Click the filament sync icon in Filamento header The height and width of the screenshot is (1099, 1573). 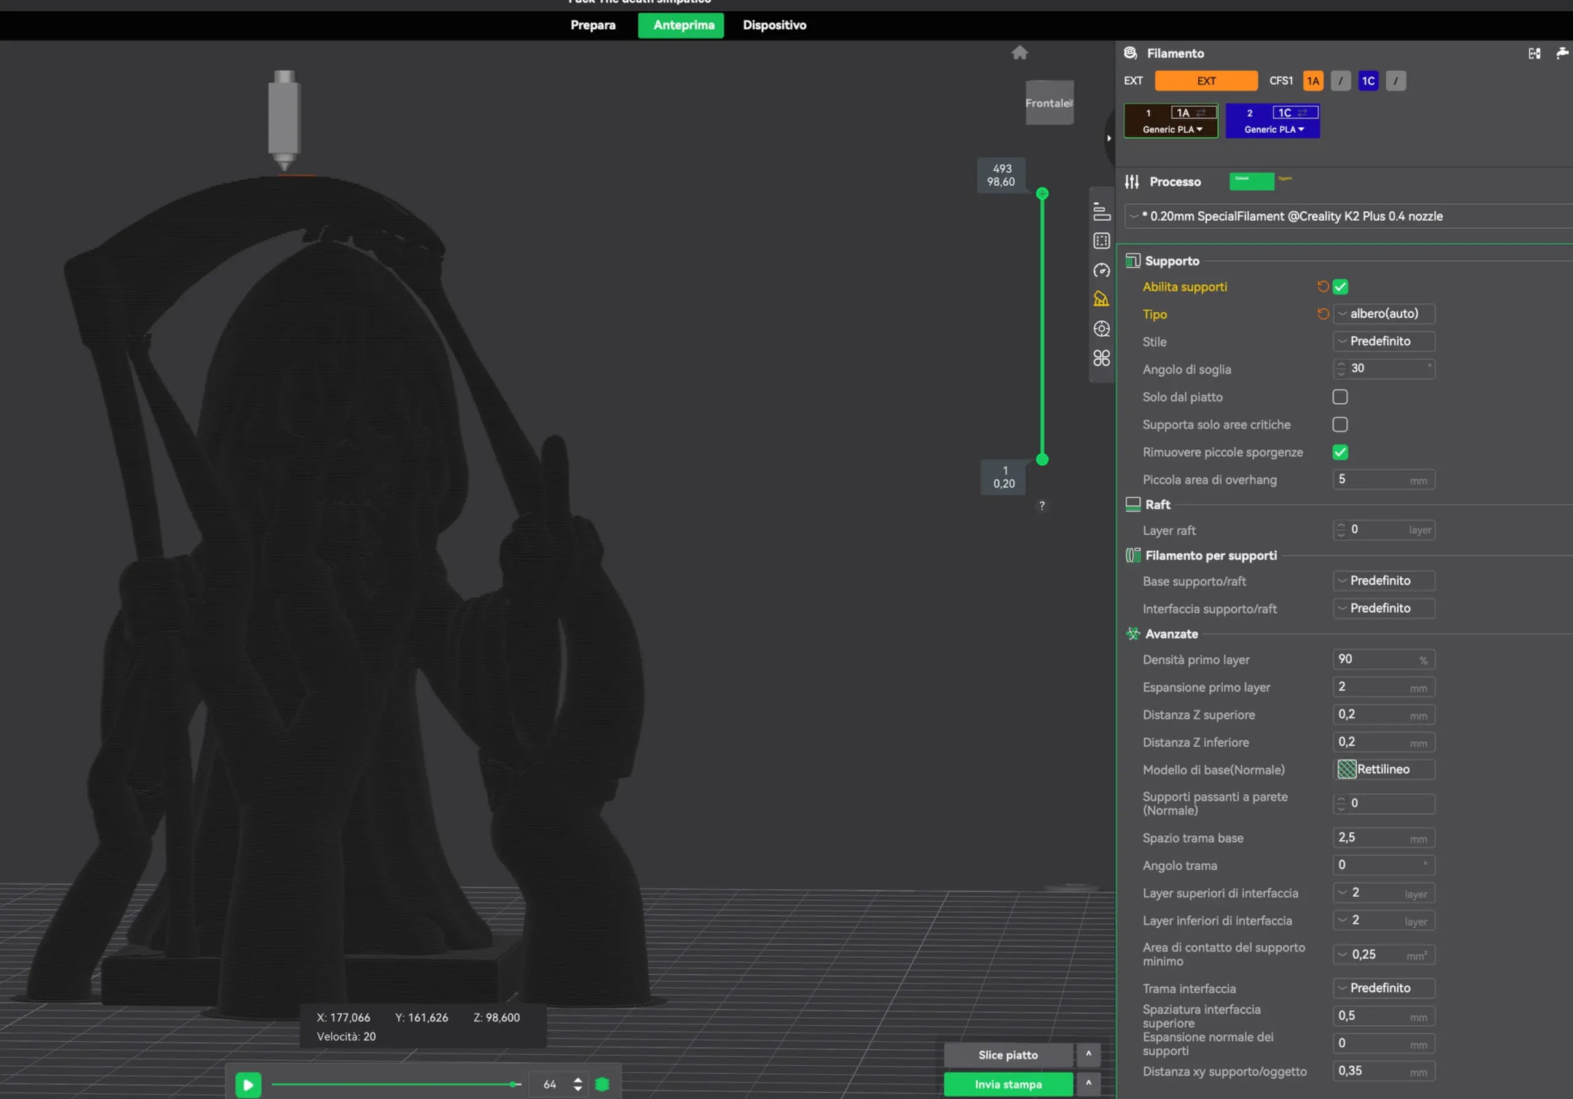pyautogui.click(x=1534, y=53)
